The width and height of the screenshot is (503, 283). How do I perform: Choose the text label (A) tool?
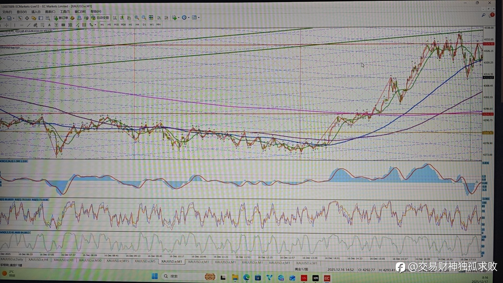(x=49, y=25)
